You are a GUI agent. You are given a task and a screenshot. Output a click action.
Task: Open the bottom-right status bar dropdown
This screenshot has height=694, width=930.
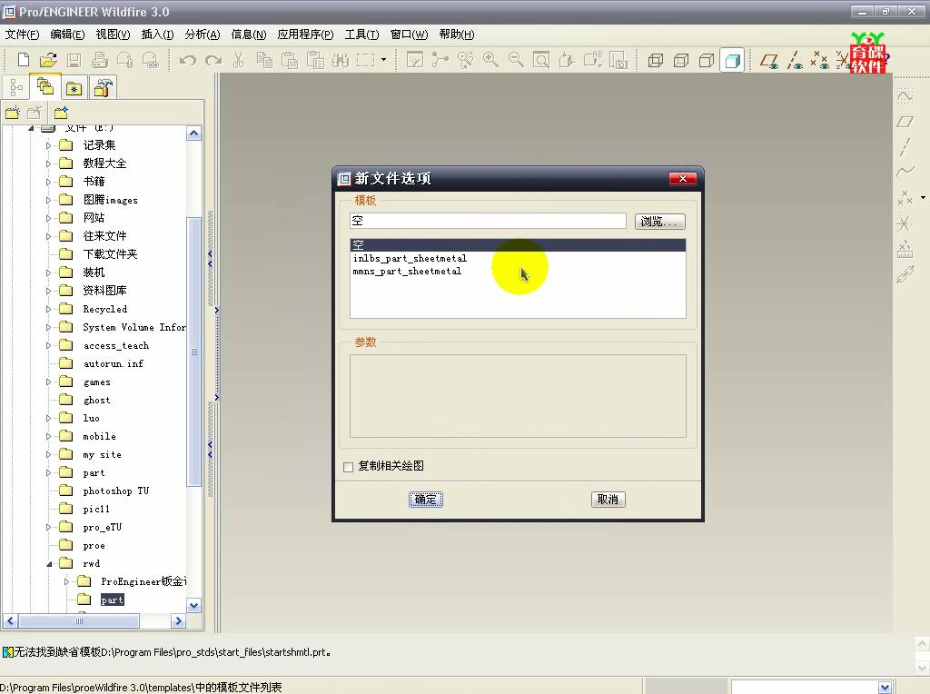tap(885, 687)
